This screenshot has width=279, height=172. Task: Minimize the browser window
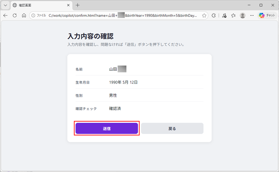coord(249,5)
